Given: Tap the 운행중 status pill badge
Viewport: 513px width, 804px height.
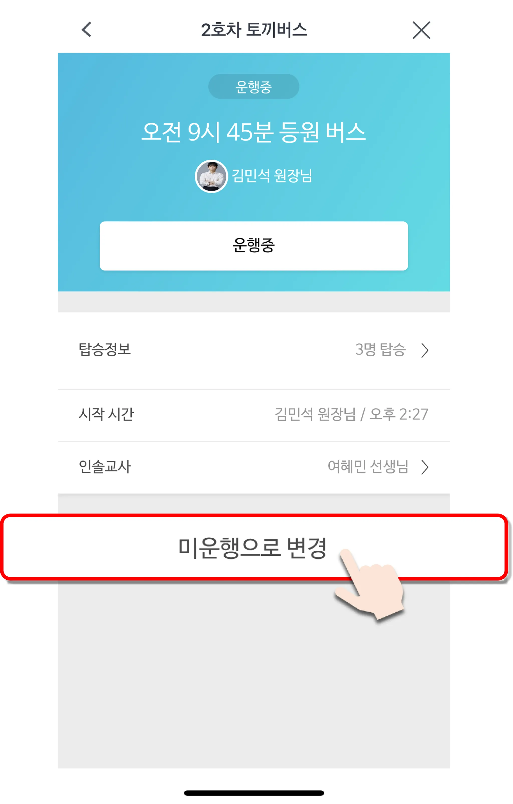Looking at the screenshot, I should [254, 86].
